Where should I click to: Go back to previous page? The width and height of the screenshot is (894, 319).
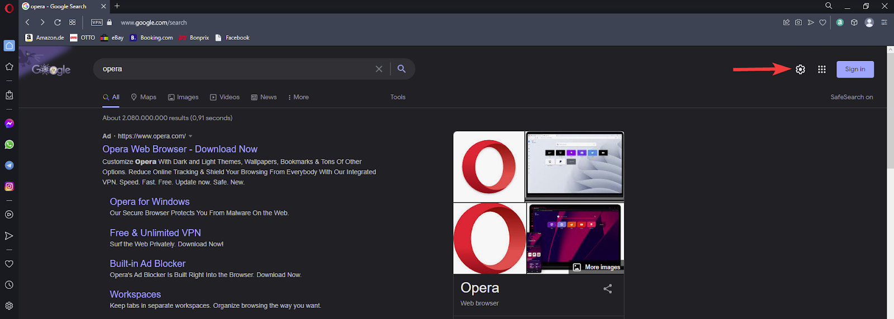point(27,22)
